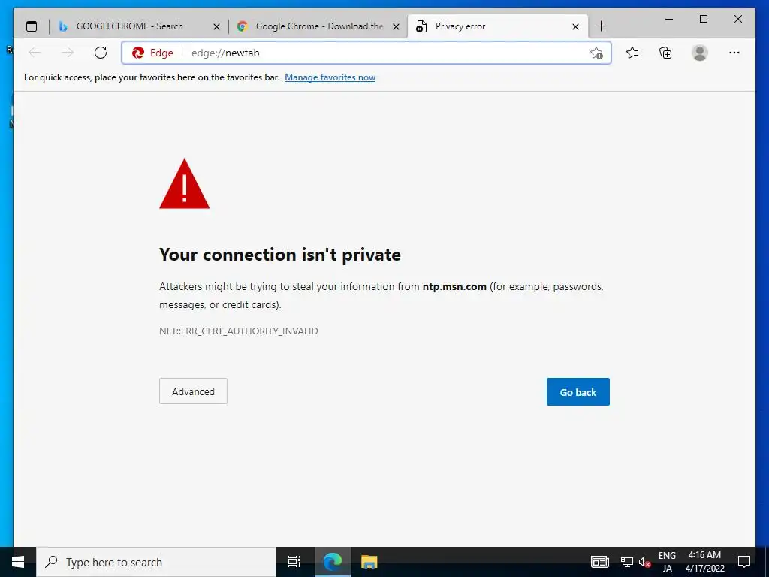Click the Edge icon in taskbar
The width and height of the screenshot is (769, 577).
(332, 562)
